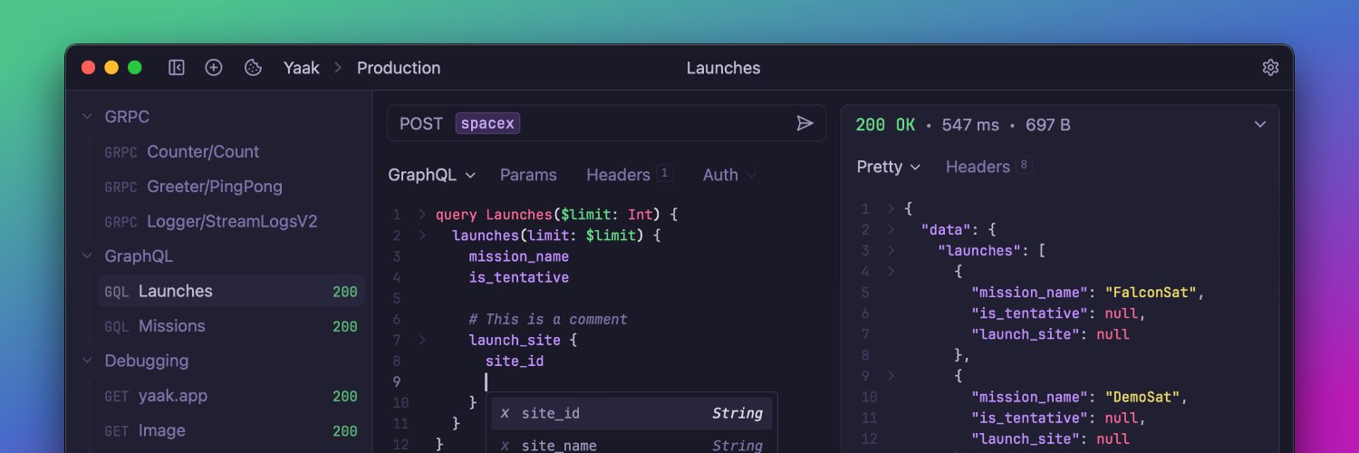The image size is (1359, 453).
Task: Send the request with paper plane icon
Action: click(805, 123)
